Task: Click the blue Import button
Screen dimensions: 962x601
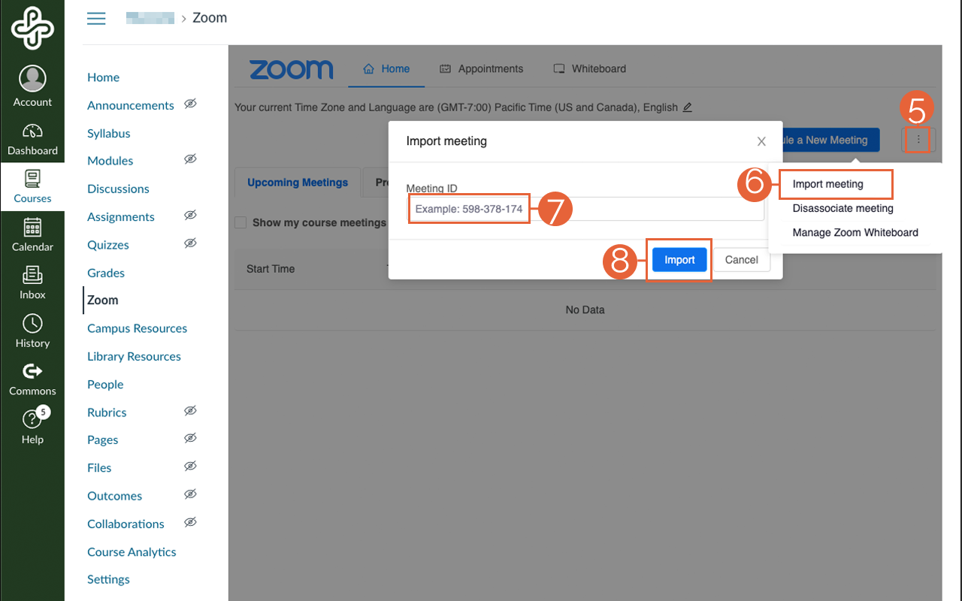Action: [679, 260]
